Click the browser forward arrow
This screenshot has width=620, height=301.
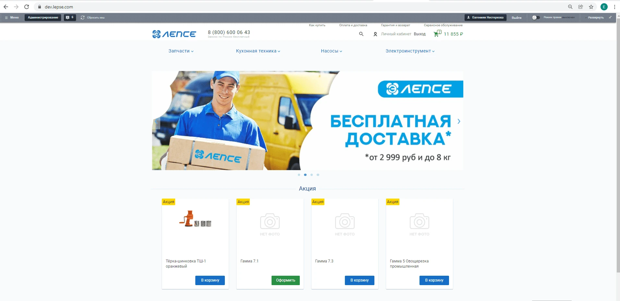pos(16,7)
